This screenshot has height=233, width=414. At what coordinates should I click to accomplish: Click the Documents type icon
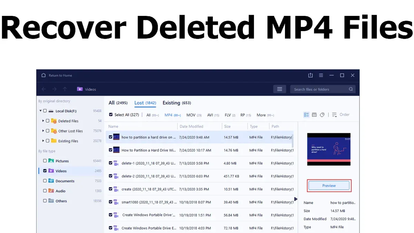coord(51,181)
